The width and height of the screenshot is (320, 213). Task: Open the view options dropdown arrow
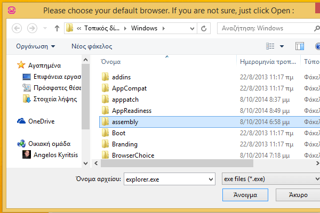[282, 47]
